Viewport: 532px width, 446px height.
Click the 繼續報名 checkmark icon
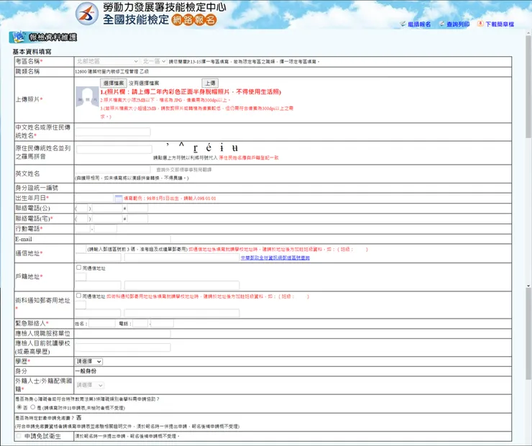403,24
